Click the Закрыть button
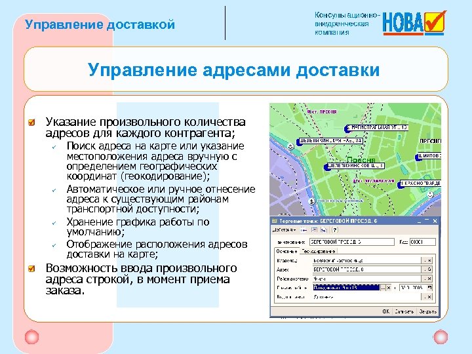This screenshot has width=472, height=354. pyautogui.click(x=427, y=311)
